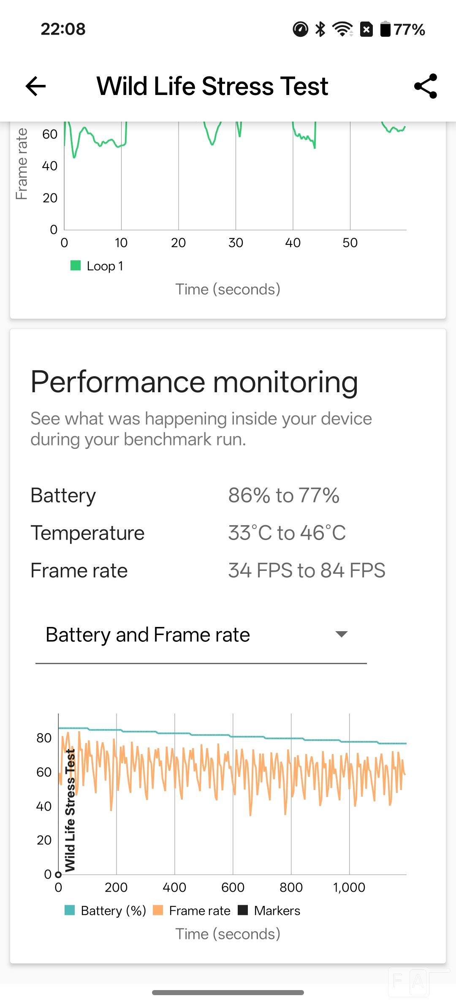Tap the bottom navigation gesture bar
Image resolution: width=456 pixels, height=1004 pixels.
click(x=228, y=993)
